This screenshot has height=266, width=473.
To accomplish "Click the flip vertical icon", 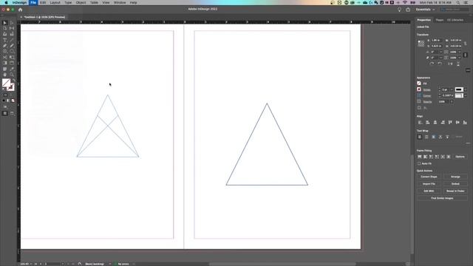I will point(458,64).
